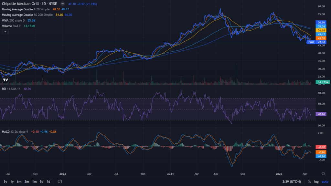Click the CMG price label tag
Viewport: 331px width, 186px height.
[x=311, y=42]
